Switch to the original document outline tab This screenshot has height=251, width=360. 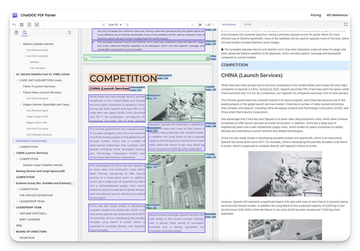click(17, 33)
